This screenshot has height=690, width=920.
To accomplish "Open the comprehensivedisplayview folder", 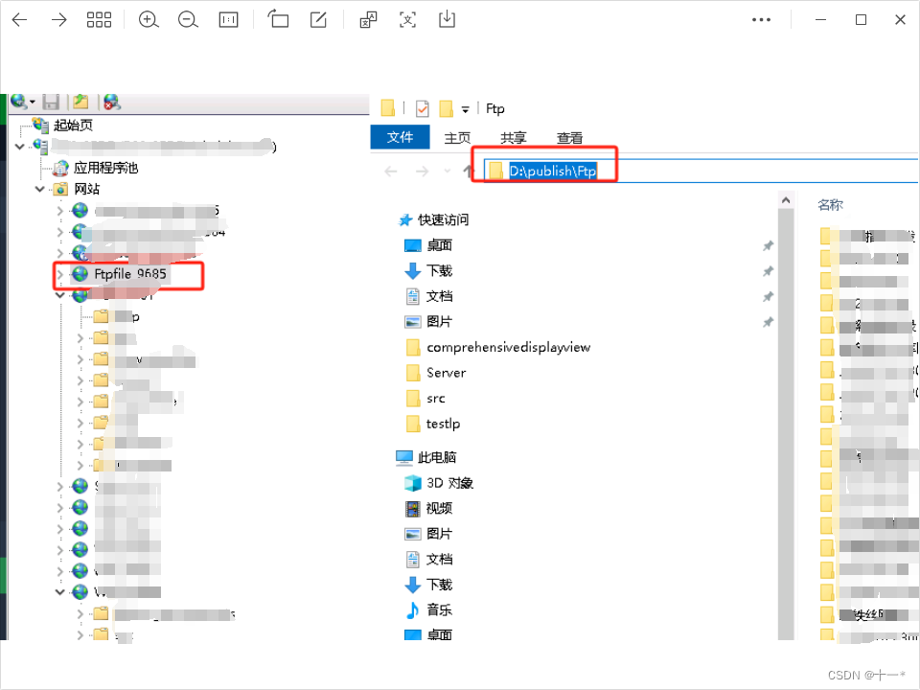I will coord(508,347).
